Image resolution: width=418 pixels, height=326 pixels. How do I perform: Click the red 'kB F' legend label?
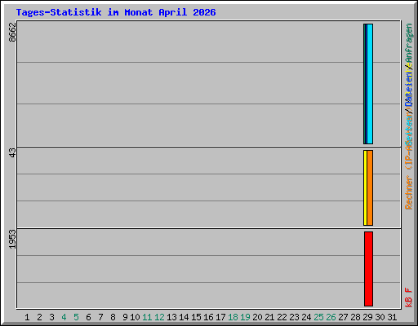tap(409, 297)
